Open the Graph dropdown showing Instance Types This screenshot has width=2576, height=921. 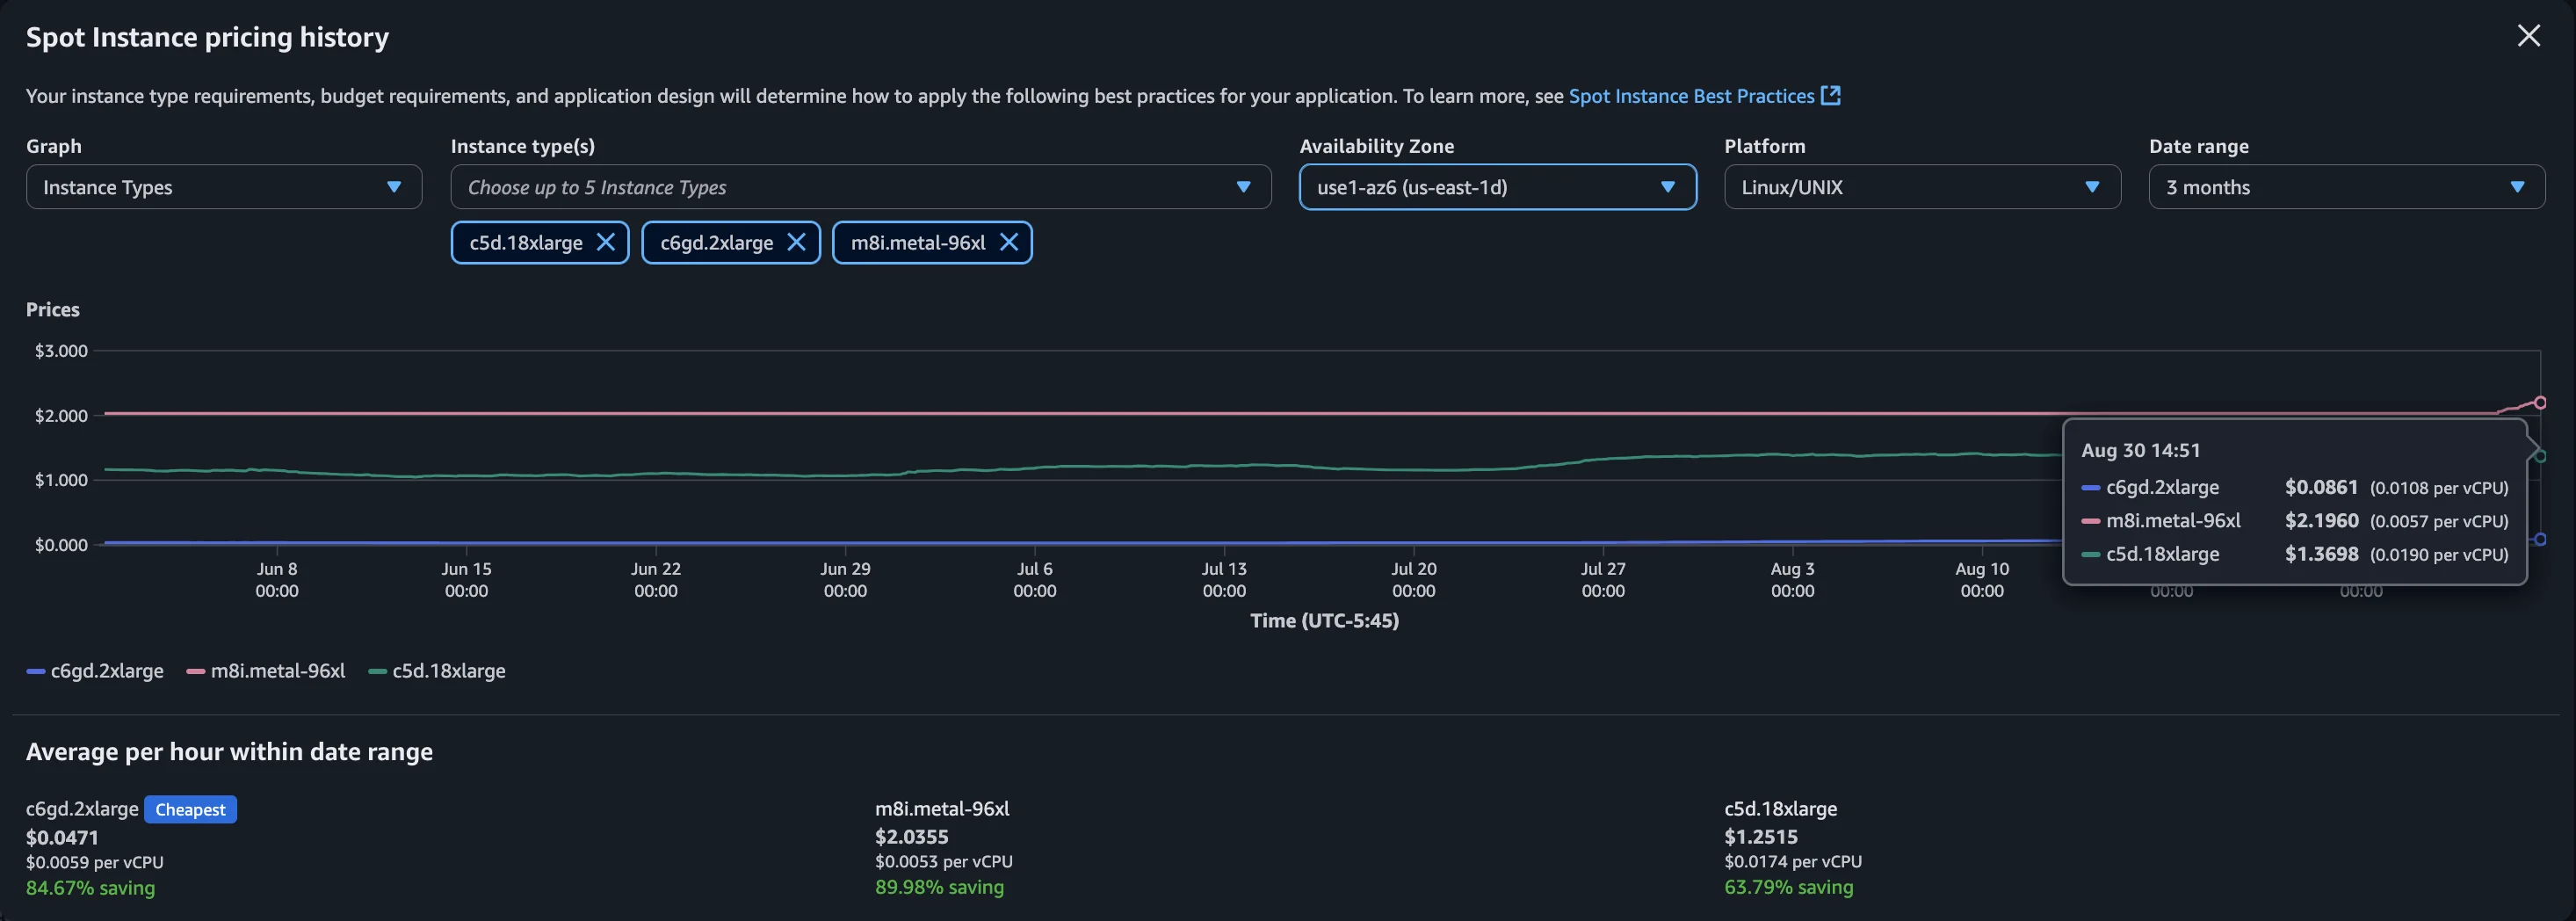224,187
